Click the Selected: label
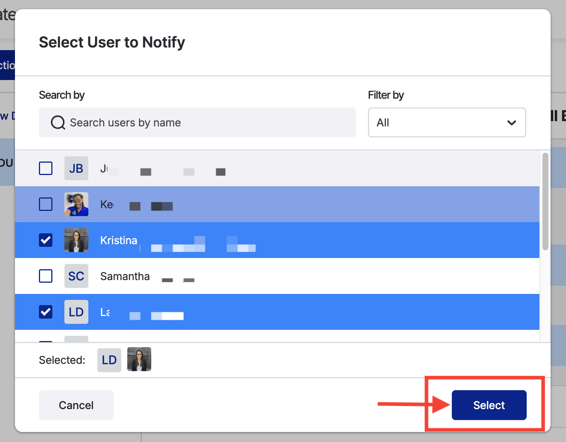The height and width of the screenshot is (442, 566). 62,360
